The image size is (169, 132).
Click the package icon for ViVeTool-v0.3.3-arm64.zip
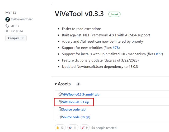pos(60,94)
